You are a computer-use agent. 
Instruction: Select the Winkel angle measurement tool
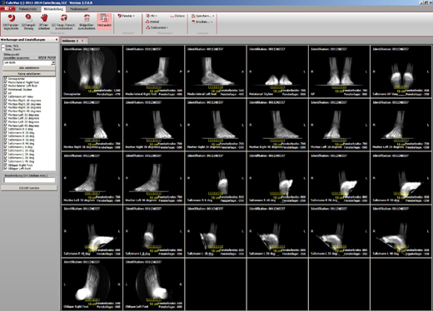(x=152, y=22)
